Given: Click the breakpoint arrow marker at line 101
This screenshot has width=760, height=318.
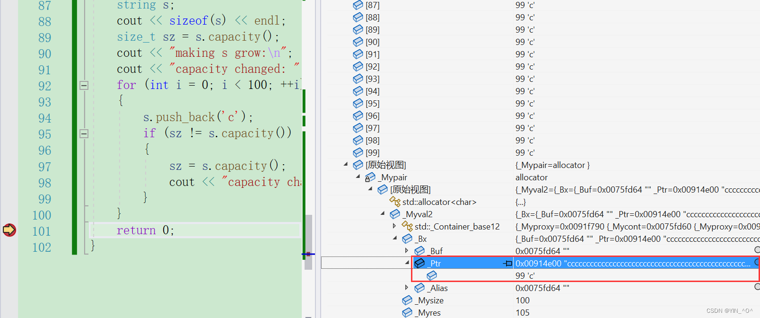Looking at the screenshot, I should point(9,230).
